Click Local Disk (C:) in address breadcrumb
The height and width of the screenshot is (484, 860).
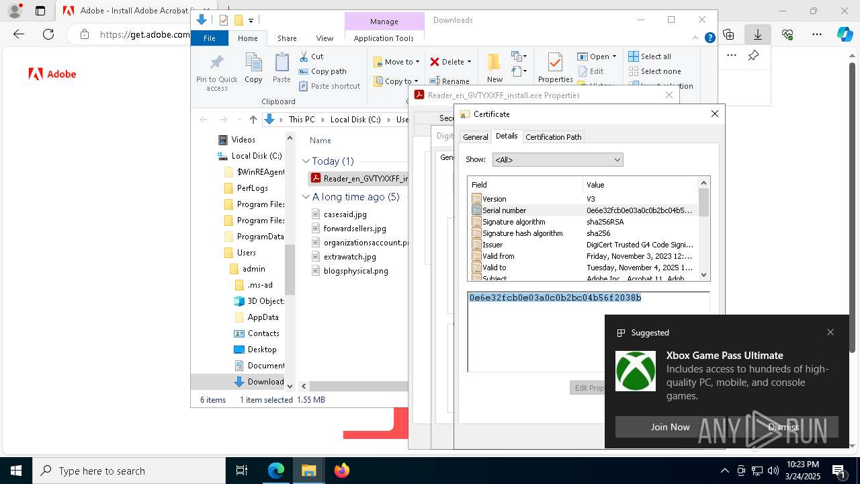(x=355, y=120)
